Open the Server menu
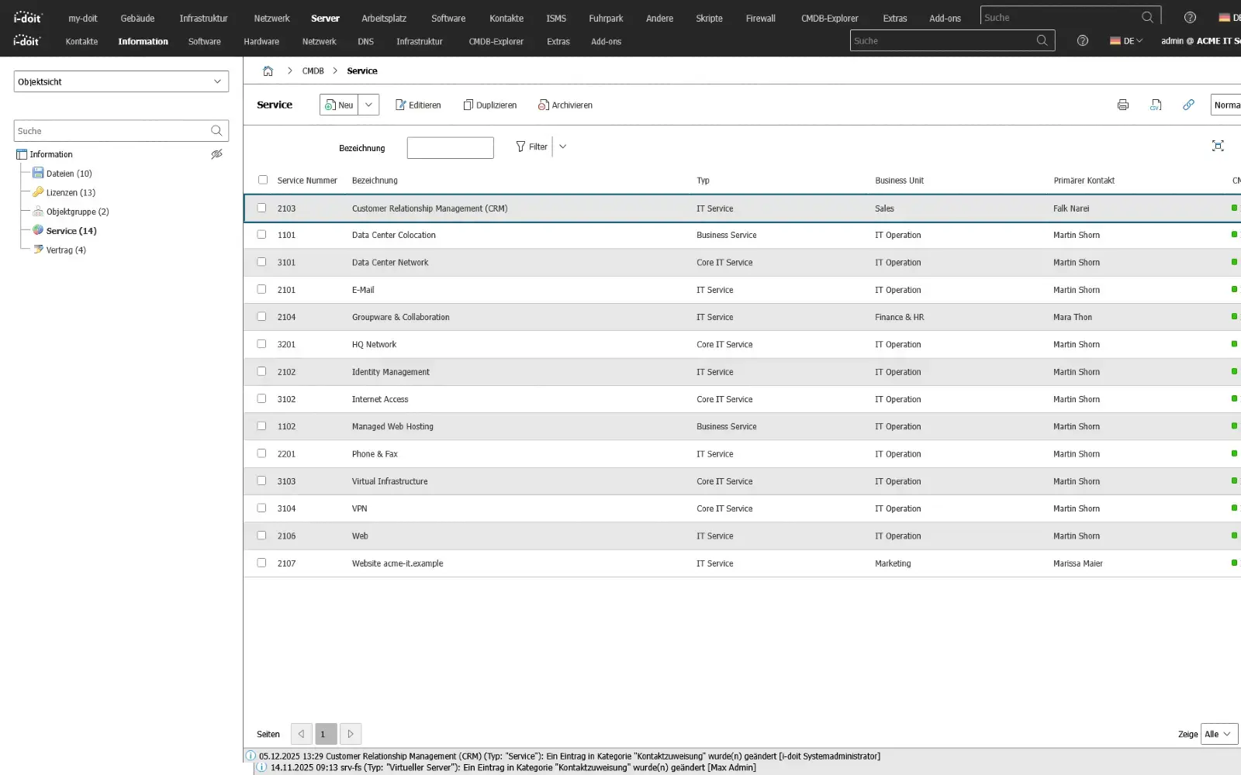The height and width of the screenshot is (775, 1241). coord(325,17)
